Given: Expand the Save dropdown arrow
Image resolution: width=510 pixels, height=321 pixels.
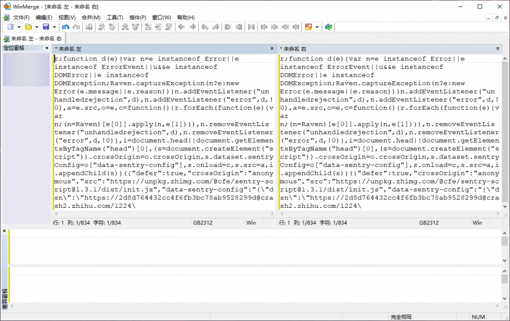Looking at the screenshot, I should 54,27.
